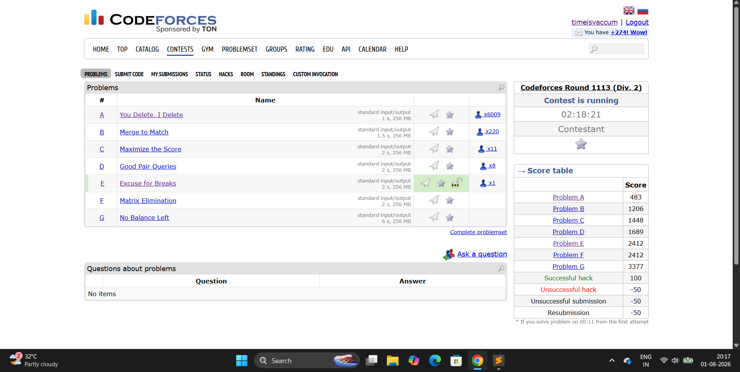The width and height of the screenshot is (740, 372).
Task: Open File Explorer from the taskbar
Action: (x=392, y=361)
